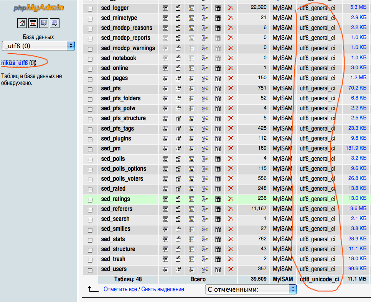Open the nikiza_utf8 database link
The height and width of the screenshot is (302, 371).
click(x=15, y=63)
